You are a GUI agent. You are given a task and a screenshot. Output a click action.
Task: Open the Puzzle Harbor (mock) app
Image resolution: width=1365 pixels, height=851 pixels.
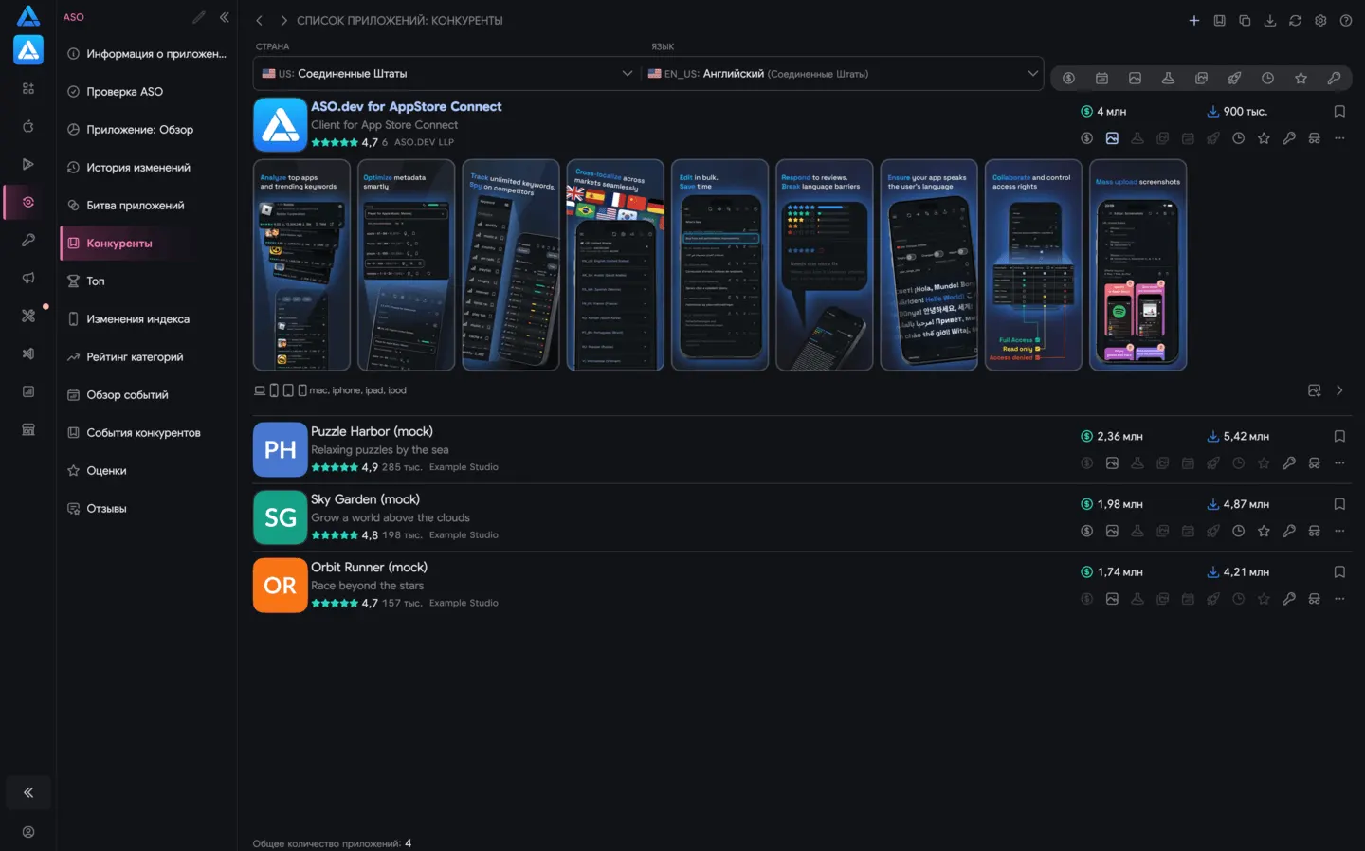pyautogui.click(x=372, y=431)
